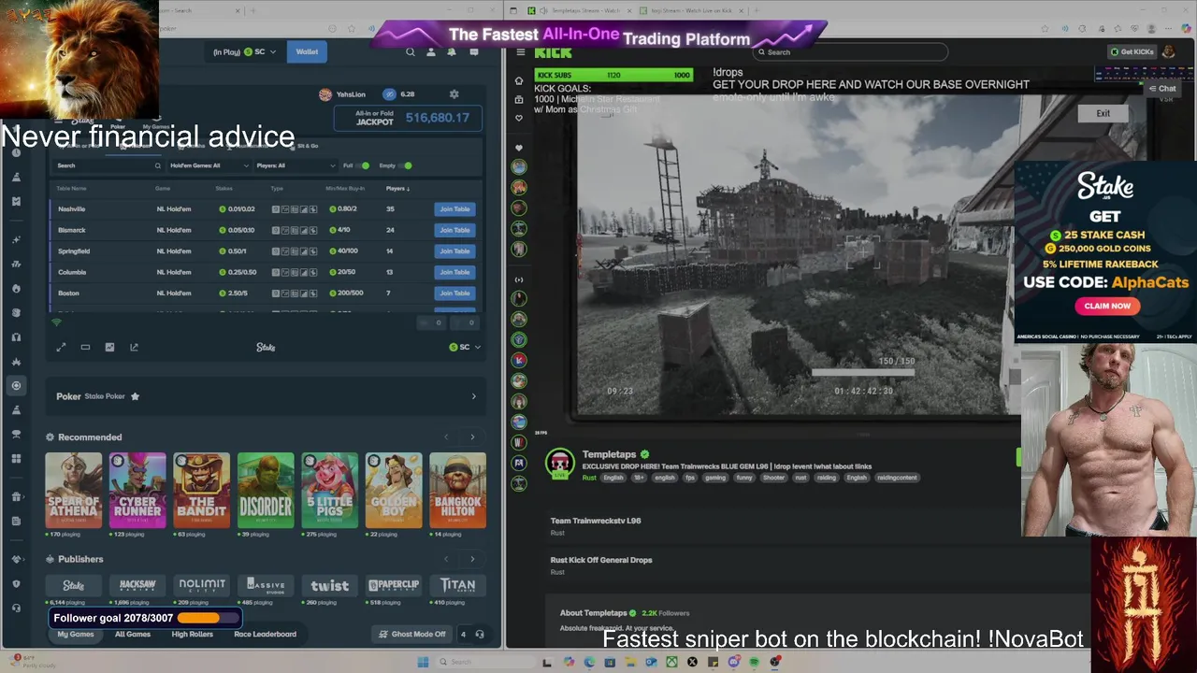Open the Stake chat bubble icon

474,52
